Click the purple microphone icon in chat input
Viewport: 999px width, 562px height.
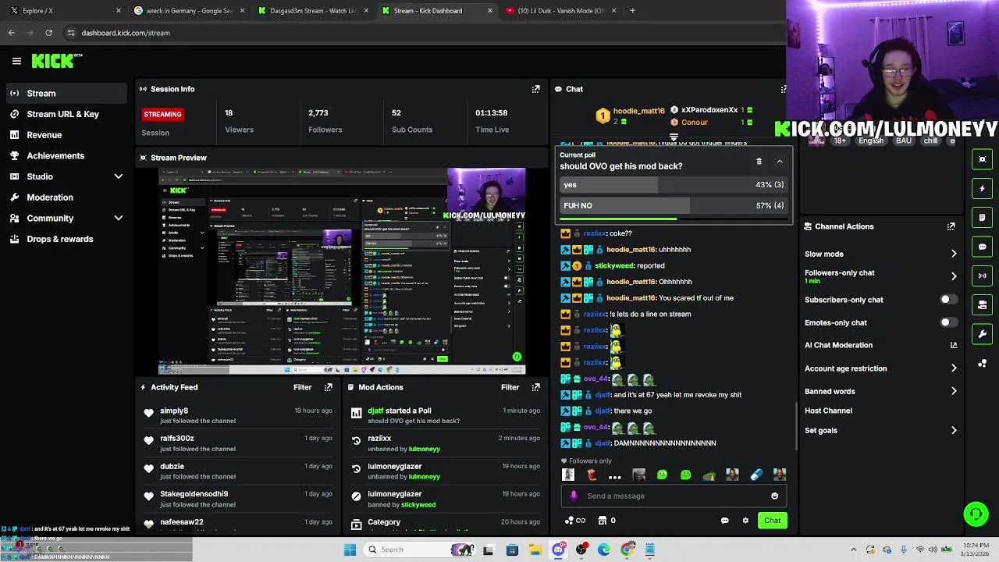pyautogui.click(x=574, y=496)
